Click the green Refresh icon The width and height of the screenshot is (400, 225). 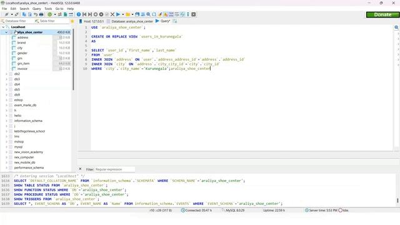point(50,14)
